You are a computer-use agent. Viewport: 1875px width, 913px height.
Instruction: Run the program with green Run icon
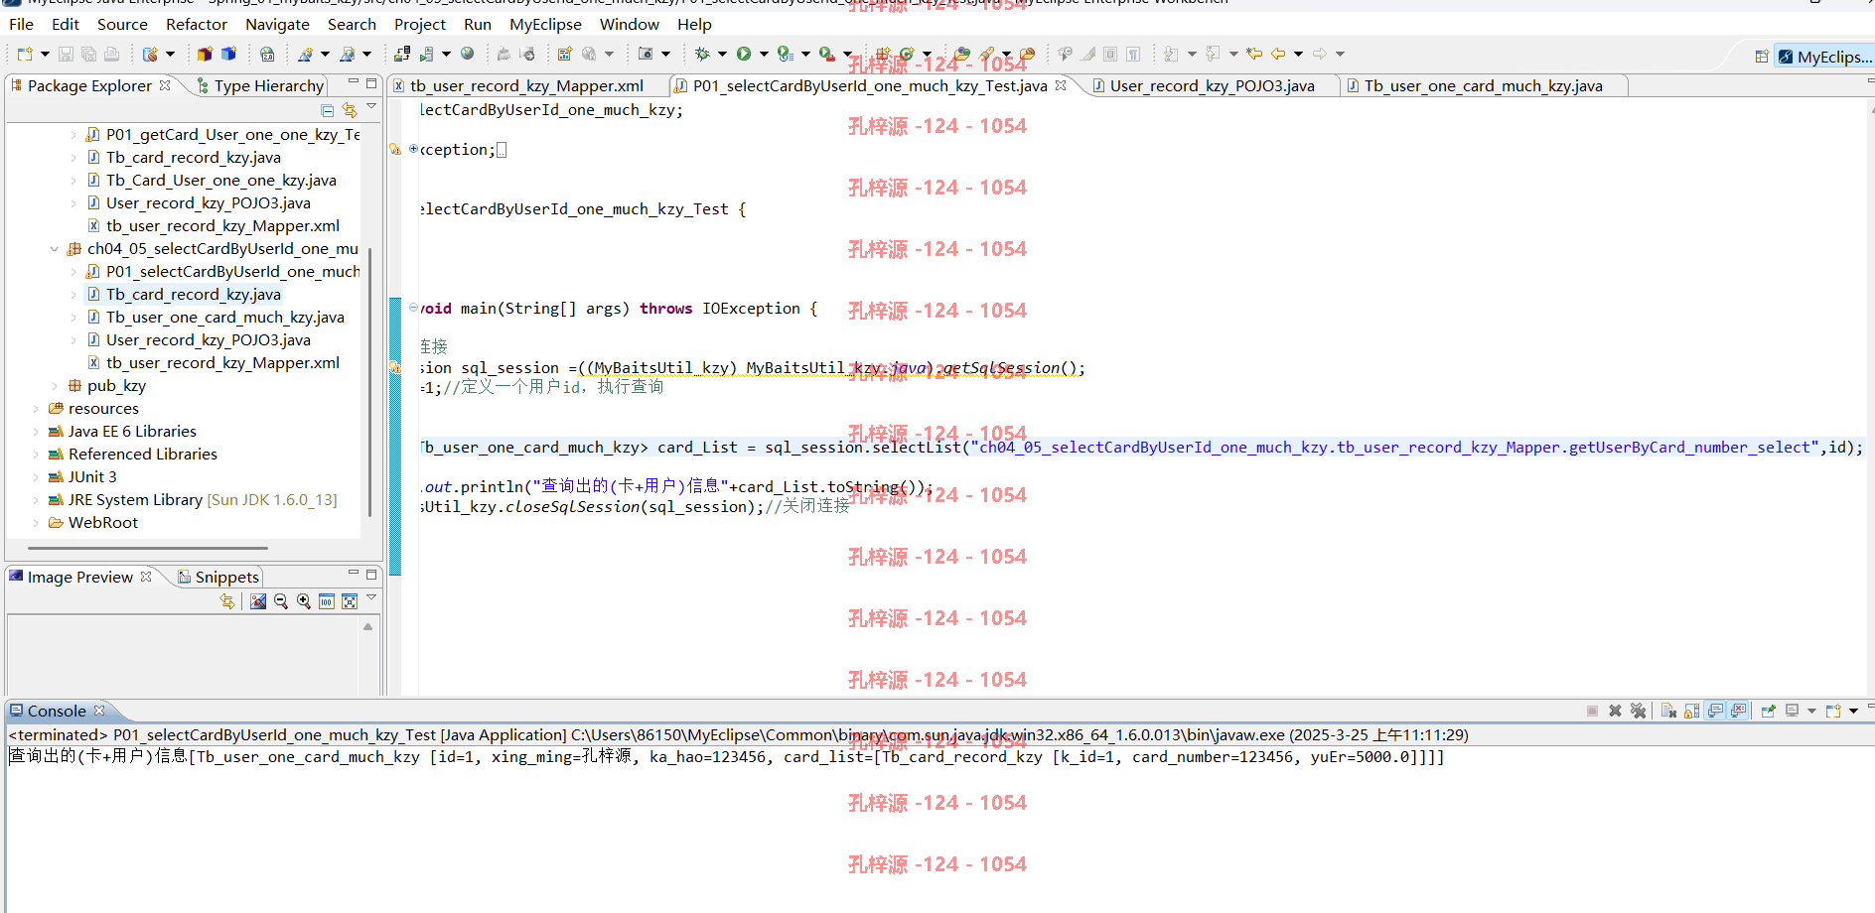coord(744,54)
